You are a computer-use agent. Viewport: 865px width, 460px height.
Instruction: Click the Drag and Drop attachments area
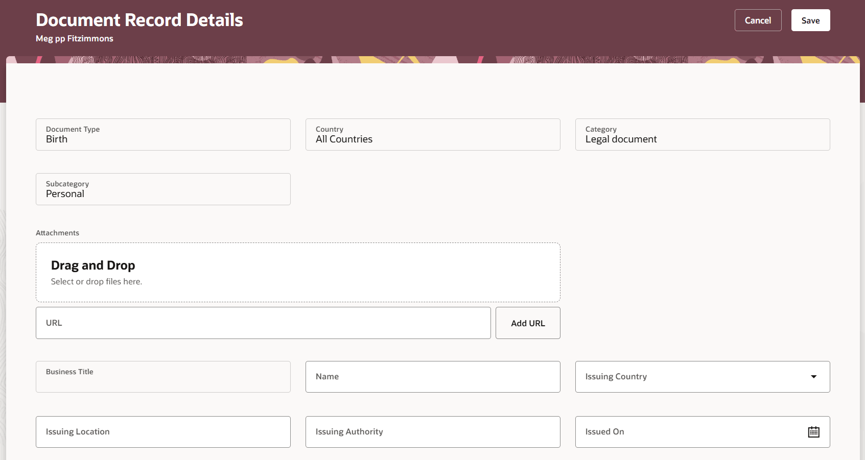coord(298,272)
